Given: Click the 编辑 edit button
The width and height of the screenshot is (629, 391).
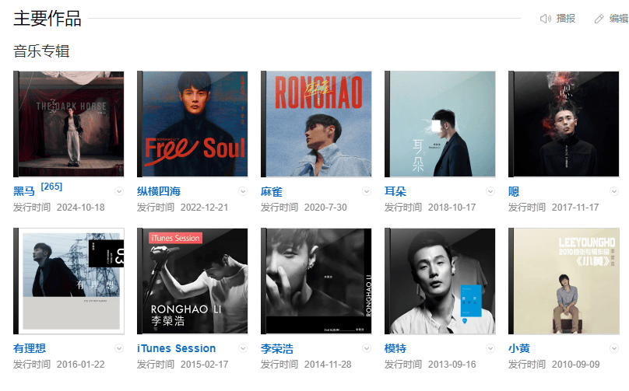Looking at the screenshot, I should tap(619, 19).
